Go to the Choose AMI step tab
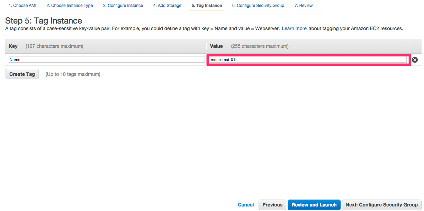 pos(22,6)
